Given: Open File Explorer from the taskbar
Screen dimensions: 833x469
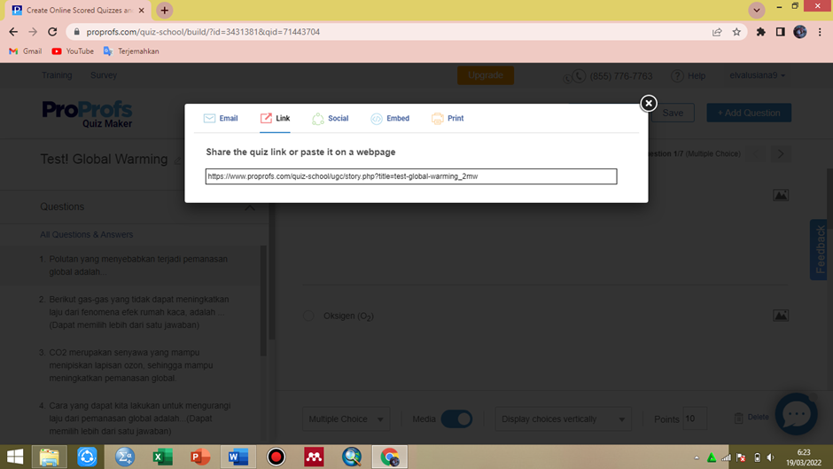Looking at the screenshot, I should click(50, 457).
